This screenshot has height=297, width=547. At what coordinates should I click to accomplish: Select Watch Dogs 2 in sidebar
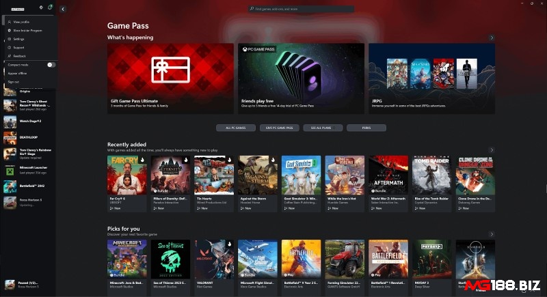click(29, 121)
